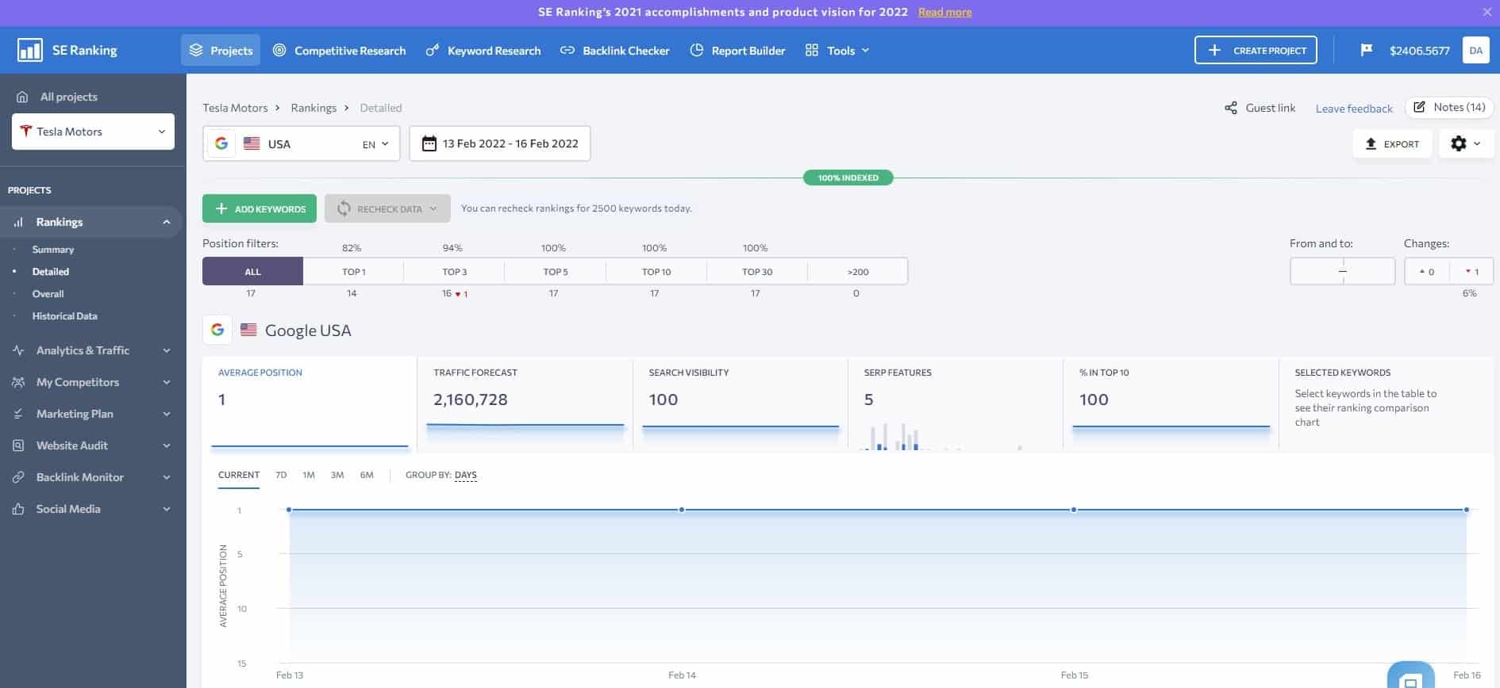The width and height of the screenshot is (1500, 688).
Task: Expand Analytics & Traffic section
Action: (x=91, y=350)
